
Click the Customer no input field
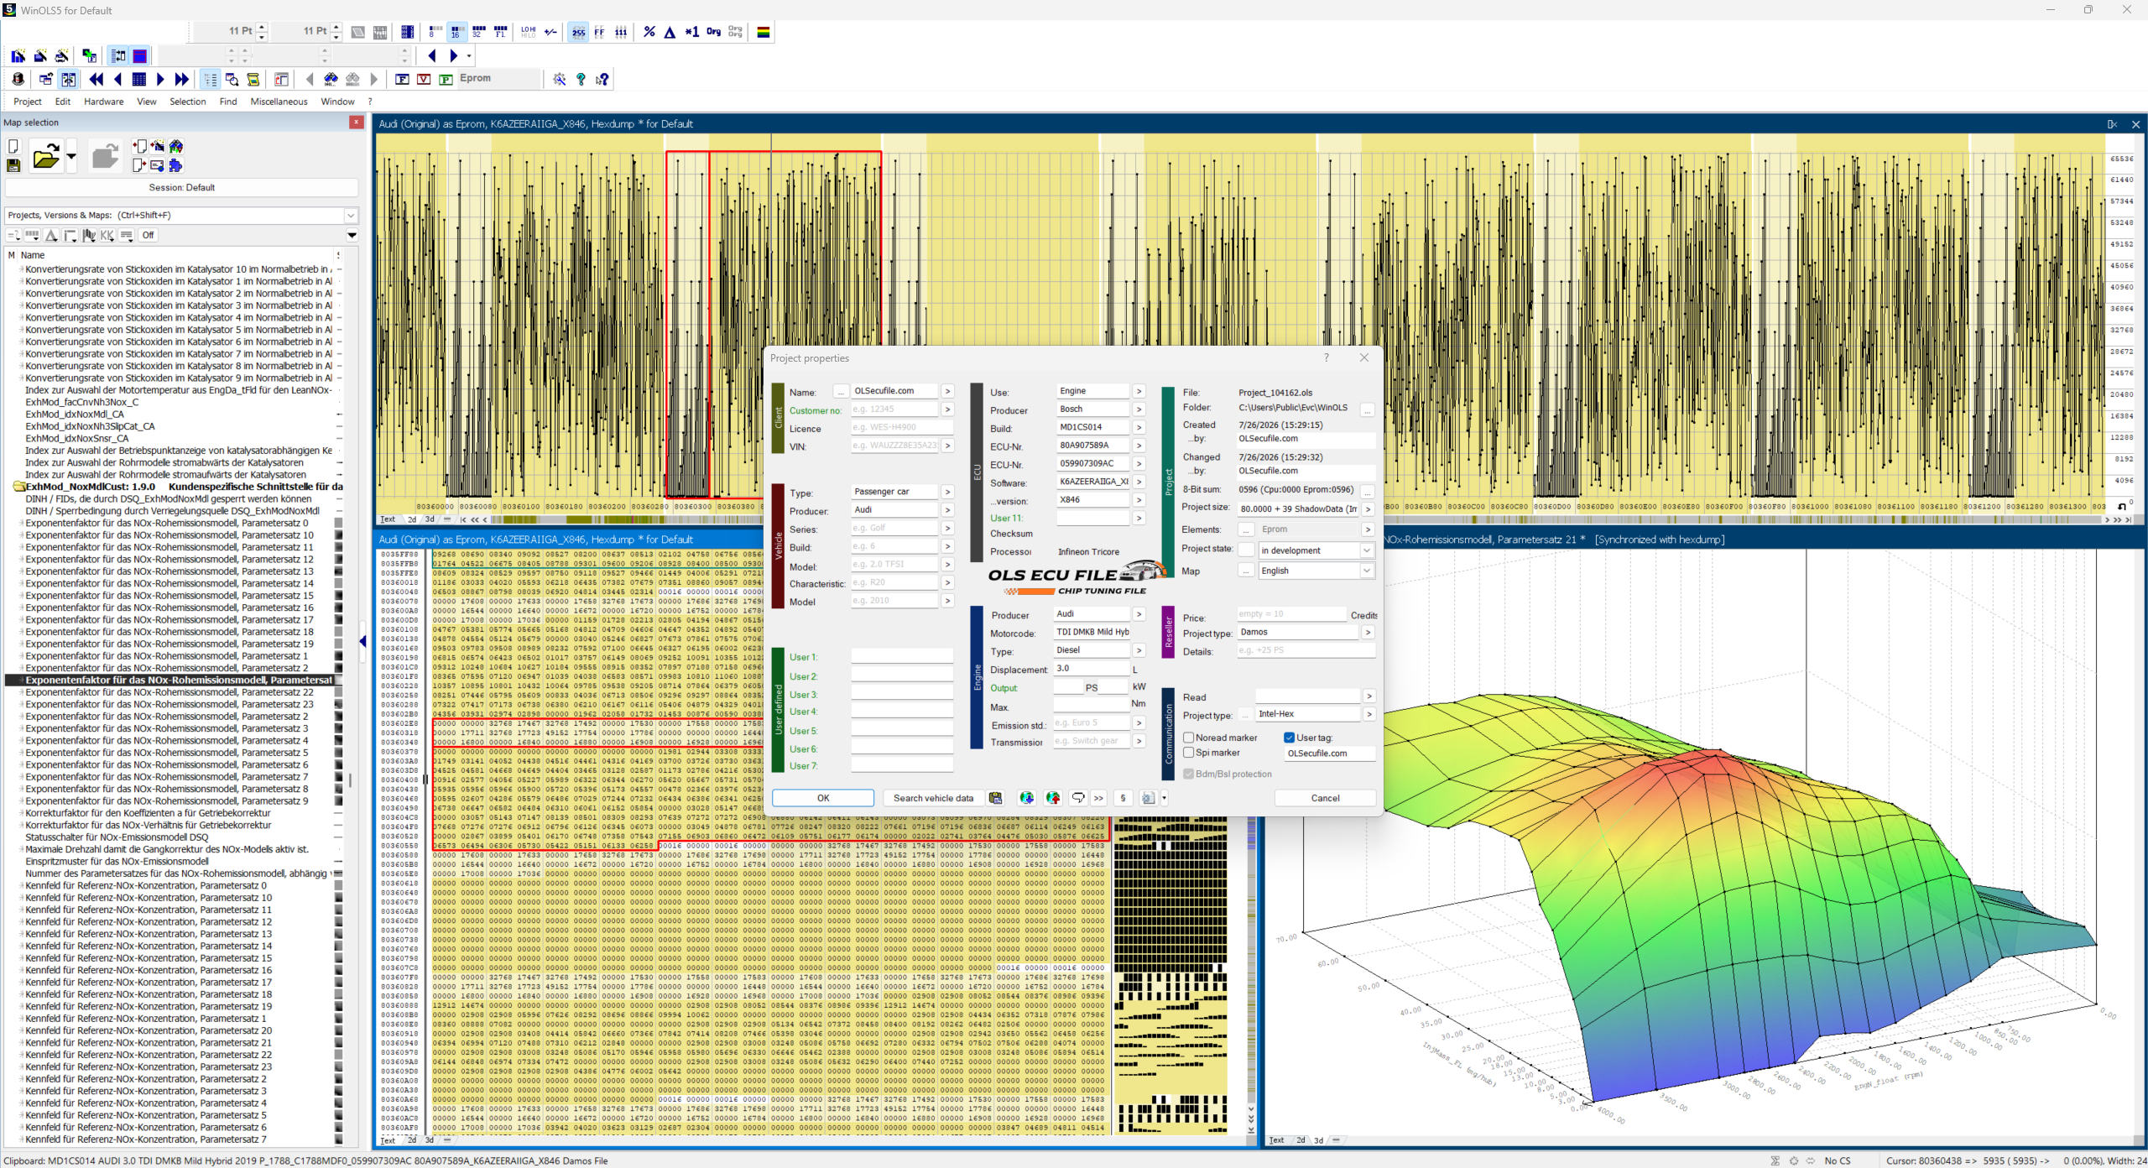[x=894, y=409]
